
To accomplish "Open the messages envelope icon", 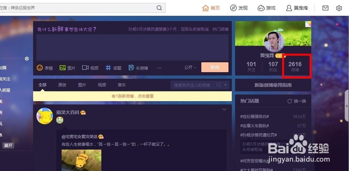I will click(325, 8).
